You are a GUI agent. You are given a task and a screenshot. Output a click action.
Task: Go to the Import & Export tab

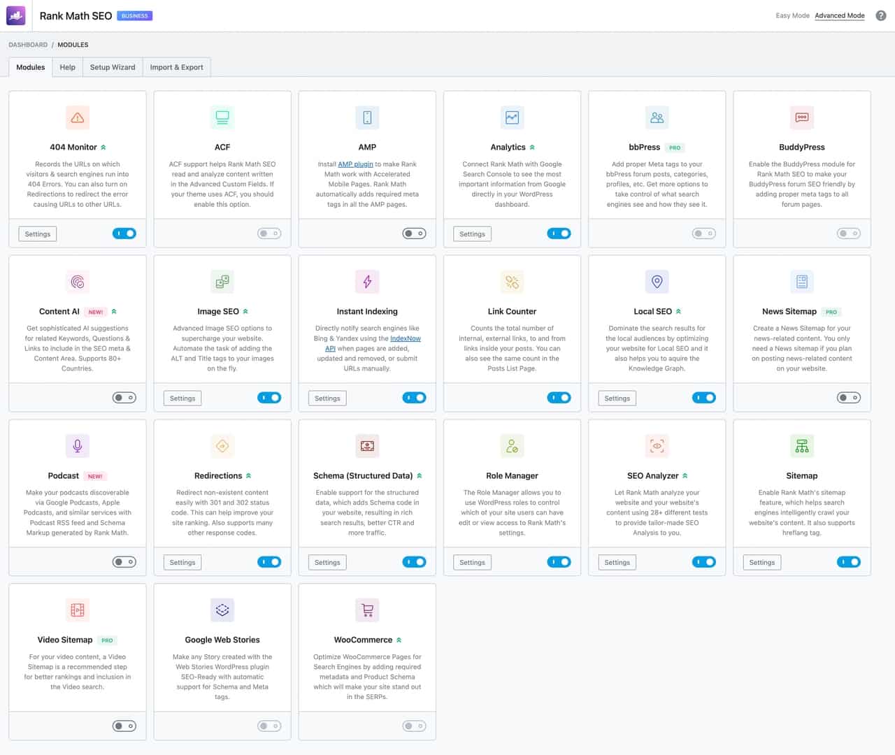coord(177,67)
